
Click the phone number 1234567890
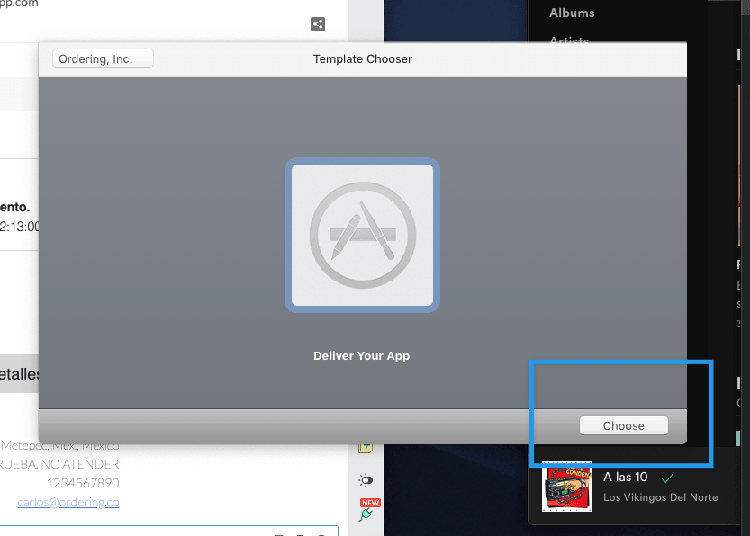pos(83,483)
